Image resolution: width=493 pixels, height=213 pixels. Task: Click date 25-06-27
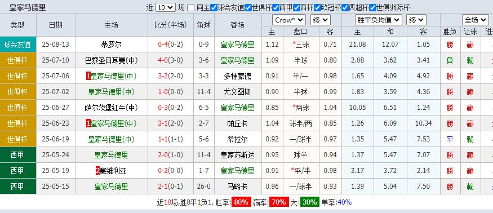pyautogui.click(x=55, y=108)
